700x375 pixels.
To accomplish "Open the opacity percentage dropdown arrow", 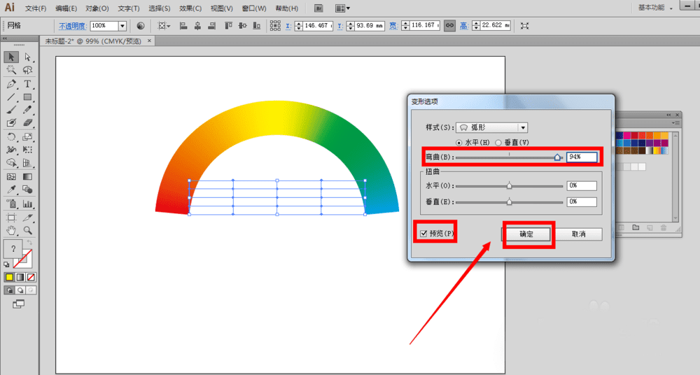I will point(122,25).
